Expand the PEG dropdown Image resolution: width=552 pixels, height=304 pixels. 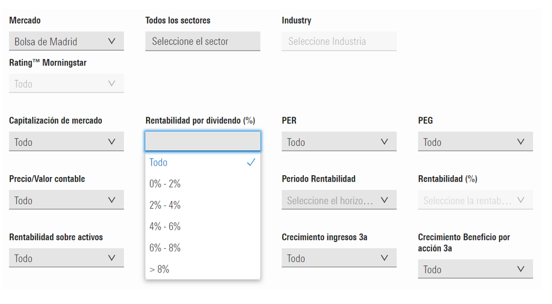(475, 142)
